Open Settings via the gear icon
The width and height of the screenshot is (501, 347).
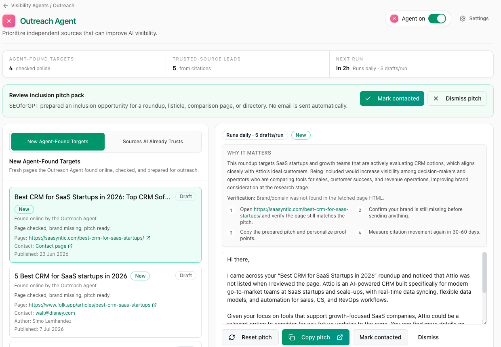click(x=463, y=19)
